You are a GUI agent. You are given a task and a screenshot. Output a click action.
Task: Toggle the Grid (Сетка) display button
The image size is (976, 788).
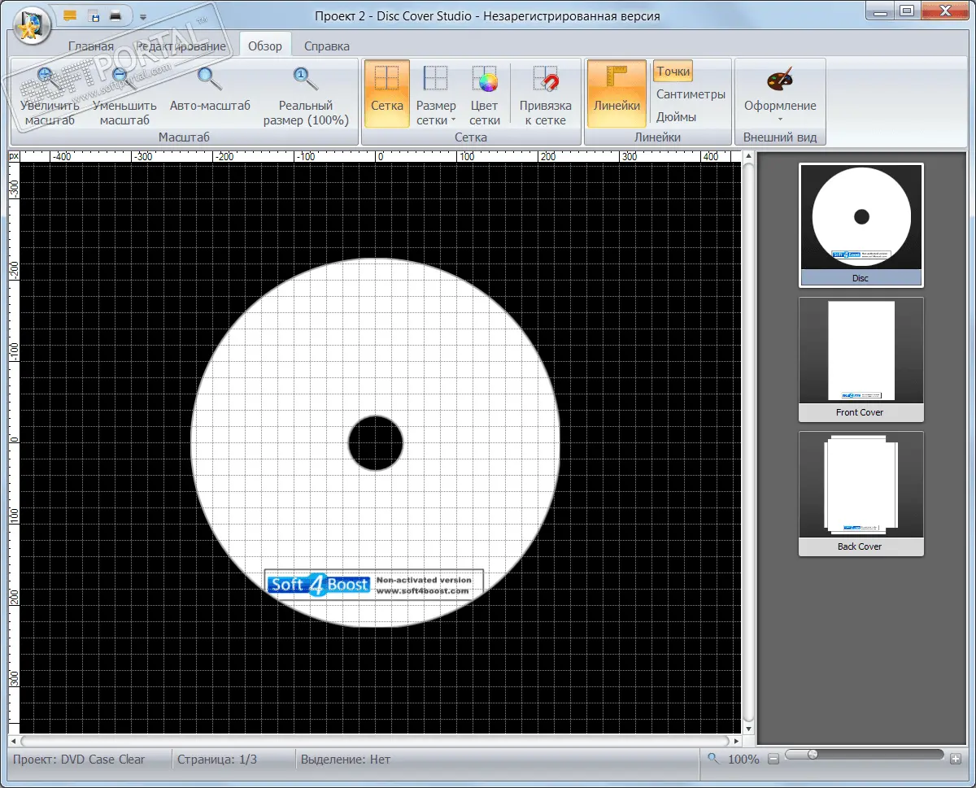387,93
